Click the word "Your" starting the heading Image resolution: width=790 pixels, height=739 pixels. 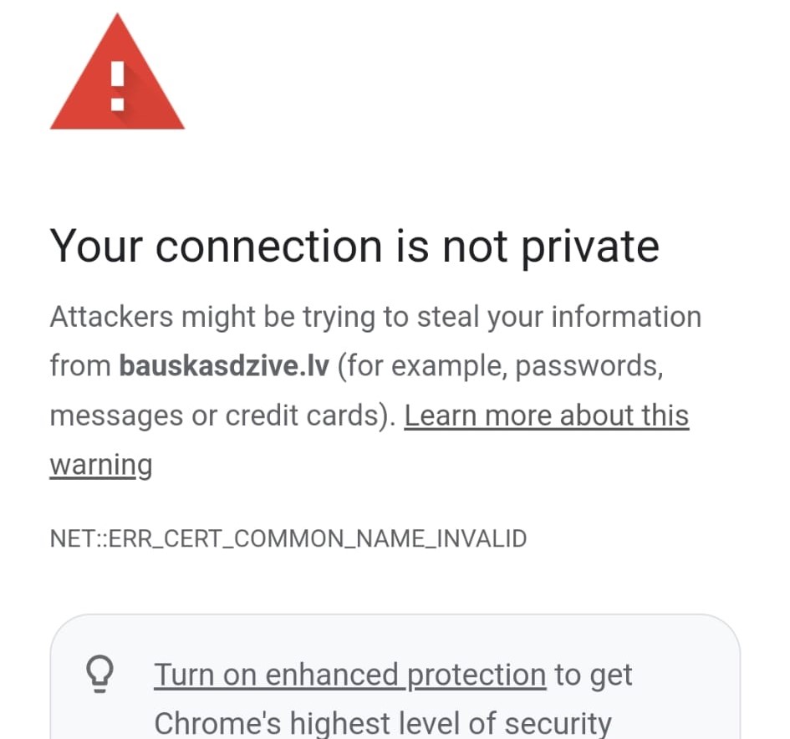click(94, 246)
